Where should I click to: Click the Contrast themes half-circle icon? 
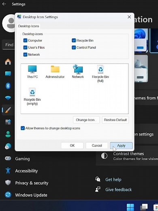pyautogui.click(x=104, y=156)
